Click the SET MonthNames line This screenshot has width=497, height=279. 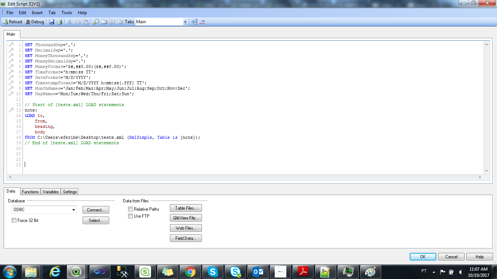click(107, 88)
